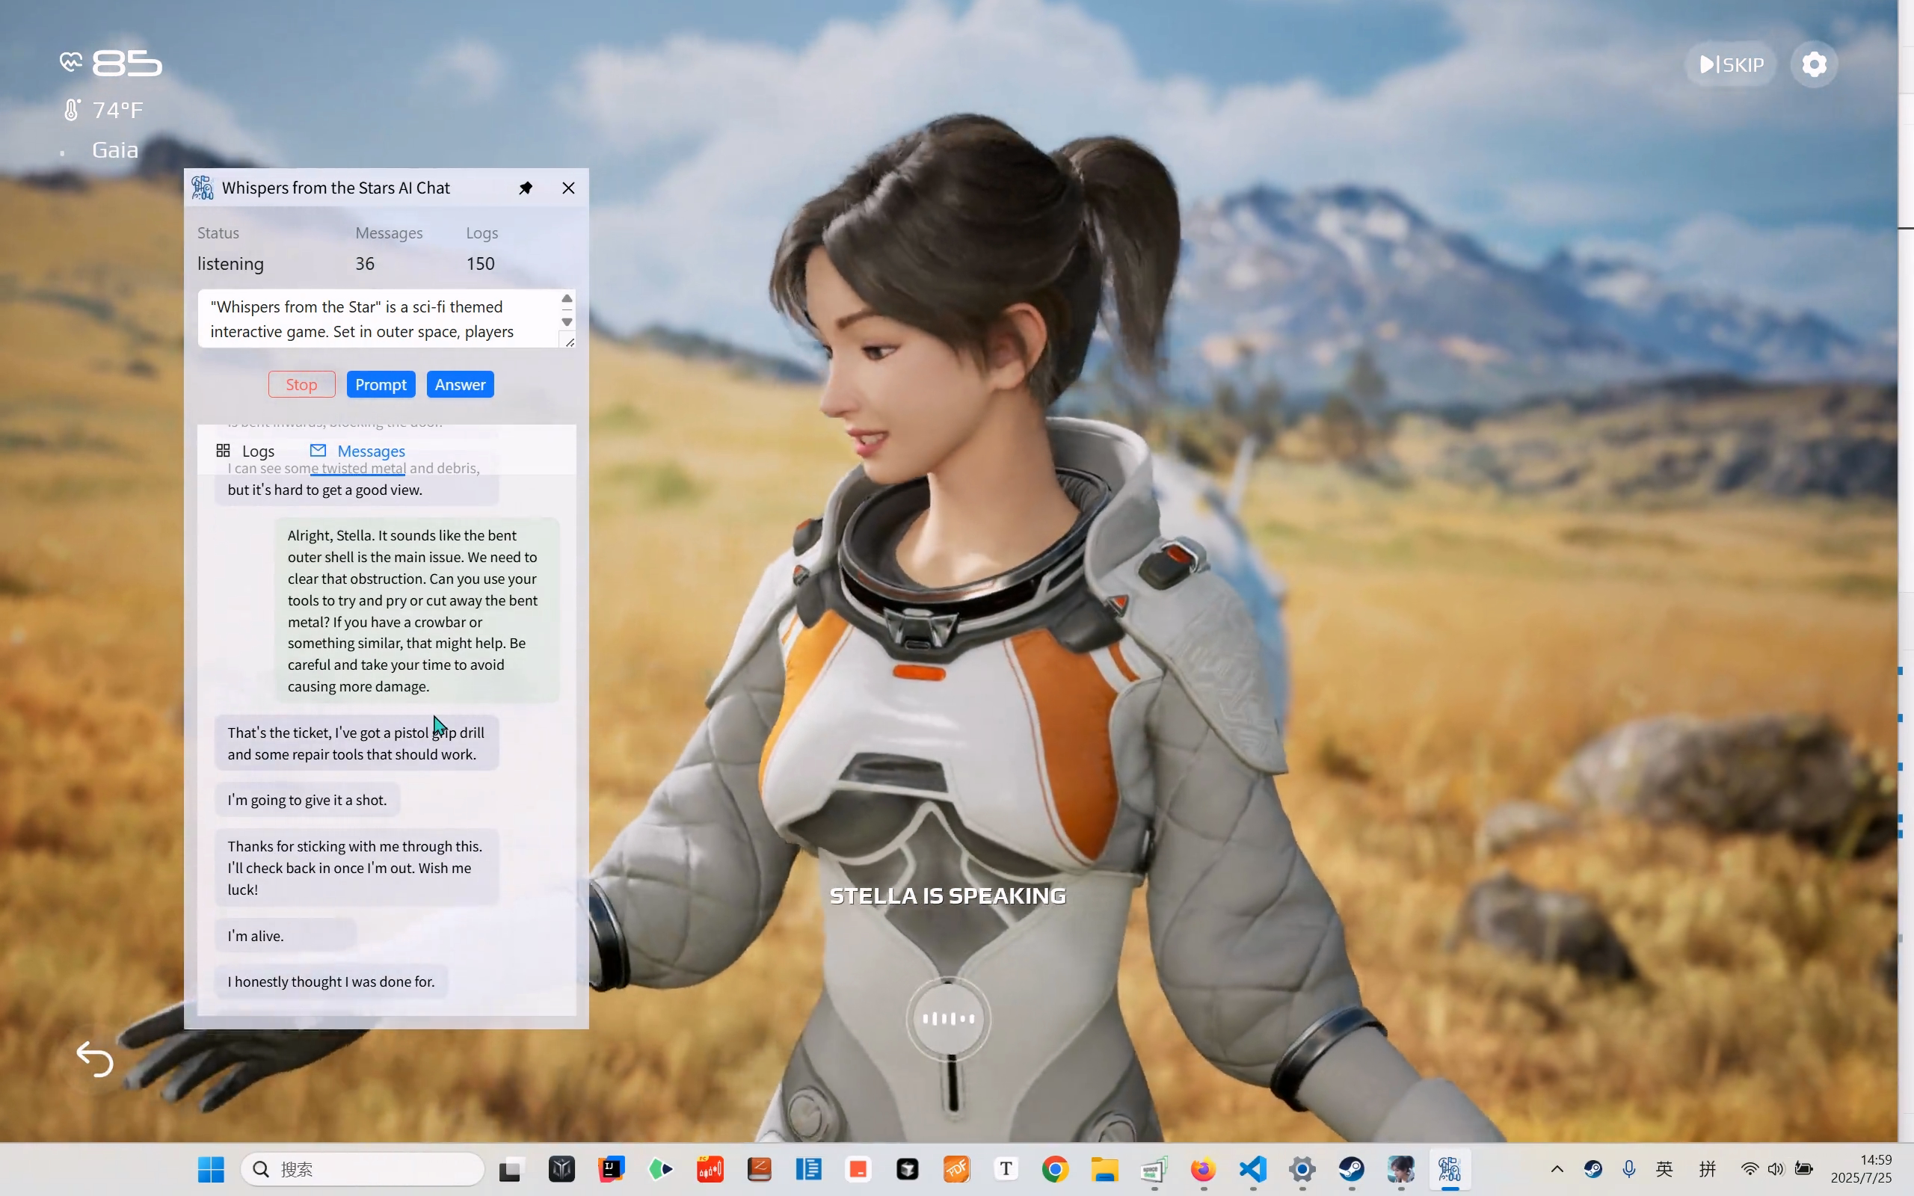The height and width of the screenshot is (1196, 1914).
Task: Click the Answer button
Action: click(x=461, y=384)
